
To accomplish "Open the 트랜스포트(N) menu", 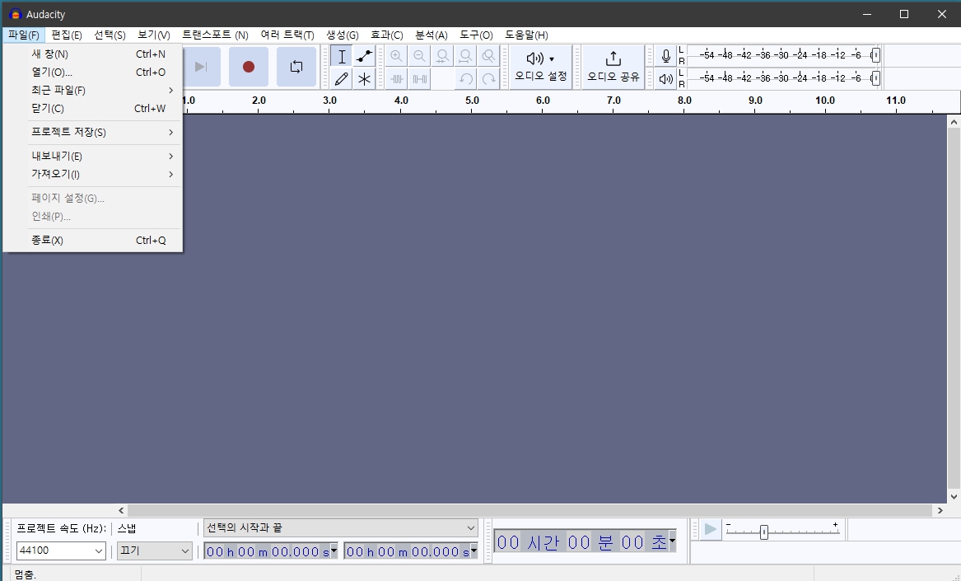I will pyautogui.click(x=215, y=35).
